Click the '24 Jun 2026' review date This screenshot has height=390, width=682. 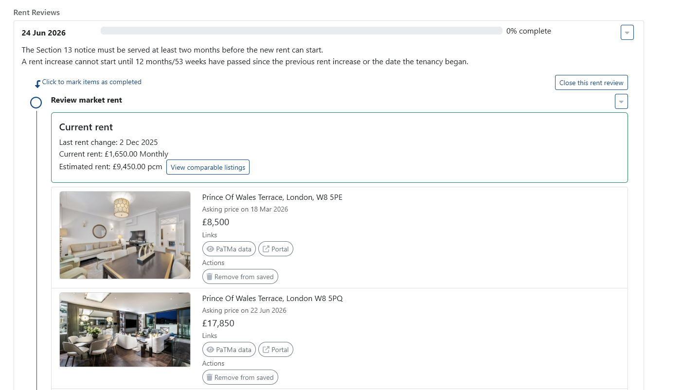pyautogui.click(x=44, y=33)
